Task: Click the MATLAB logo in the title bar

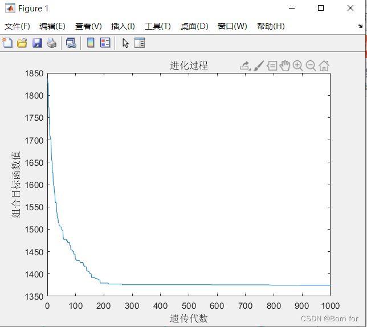Action: tap(10, 9)
